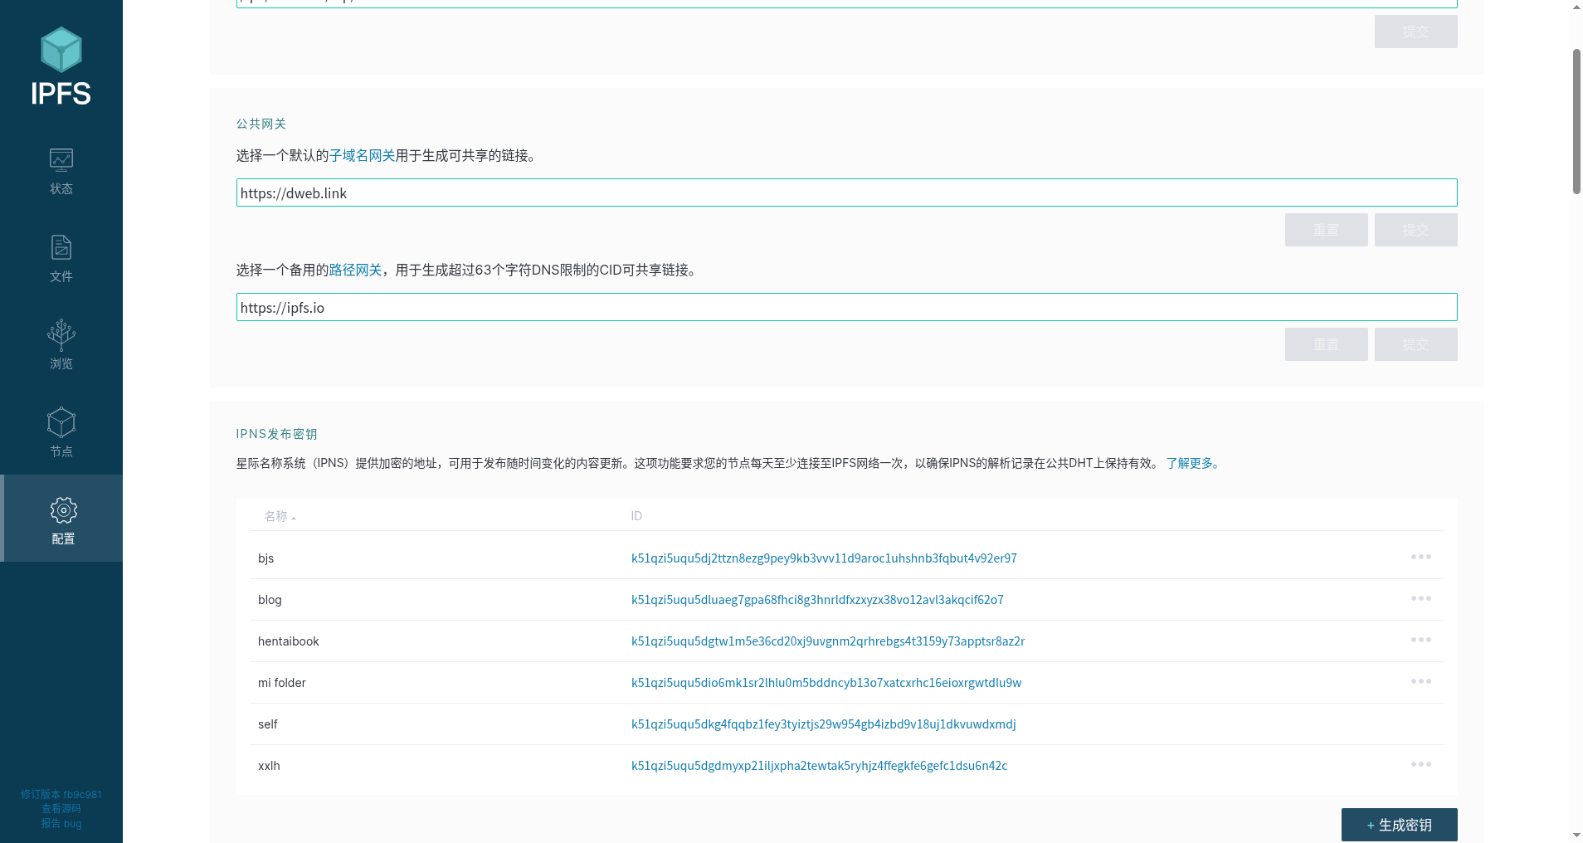Open the 节点 peers page icon
Screen dimensions: 1583x843
coord(61,422)
